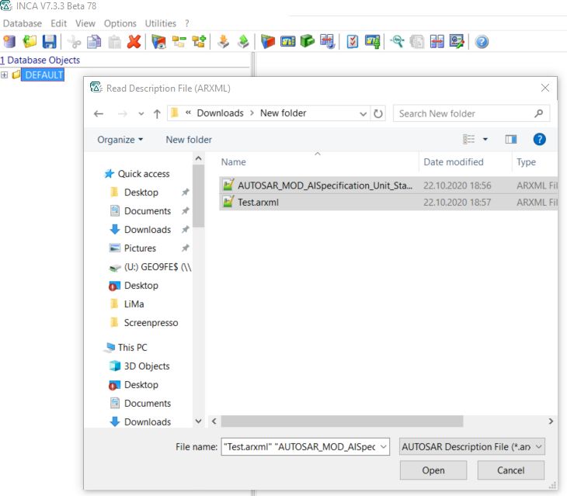The width and height of the screenshot is (567, 496).
Task: Click the vertical scrollbar thumb in navigation pane
Action: coord(198,196)
